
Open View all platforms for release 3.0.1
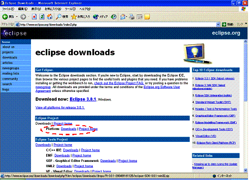tap(60, 108)
